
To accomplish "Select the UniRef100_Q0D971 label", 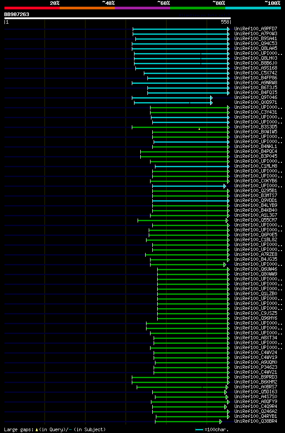I will [256, 103].
